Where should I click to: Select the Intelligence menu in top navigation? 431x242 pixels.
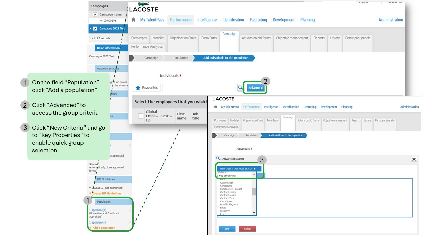coord(207,20)
